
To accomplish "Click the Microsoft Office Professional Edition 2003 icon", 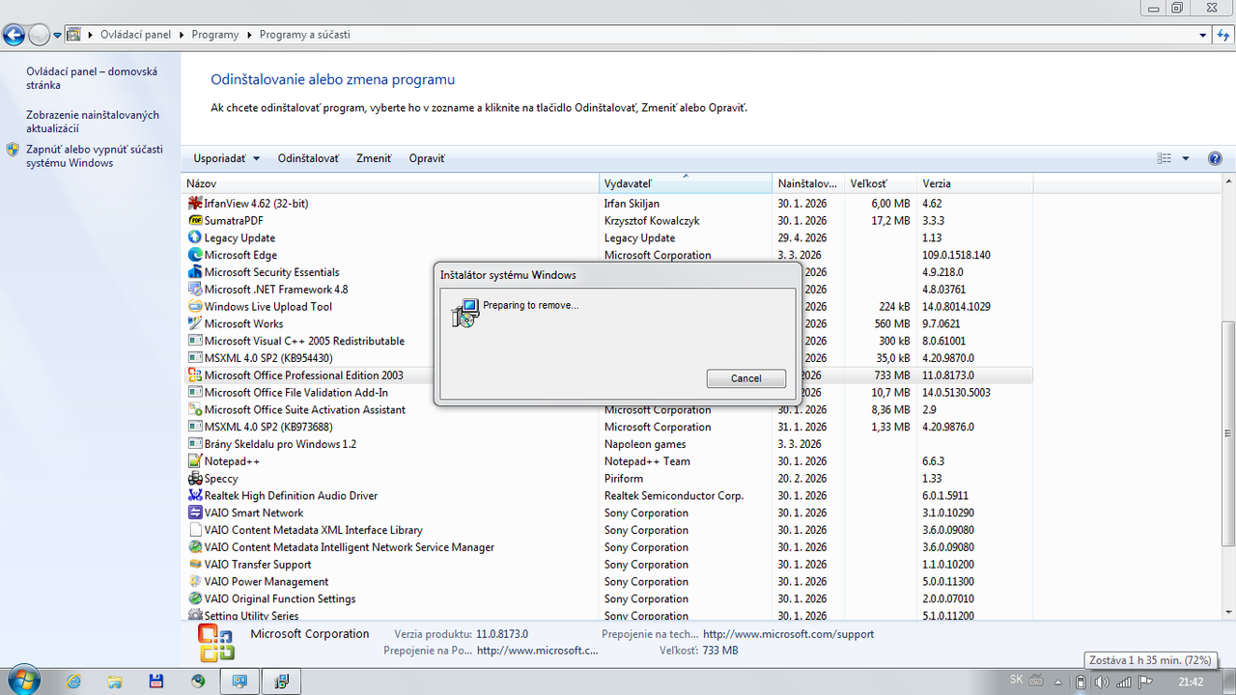I will 195,375.
